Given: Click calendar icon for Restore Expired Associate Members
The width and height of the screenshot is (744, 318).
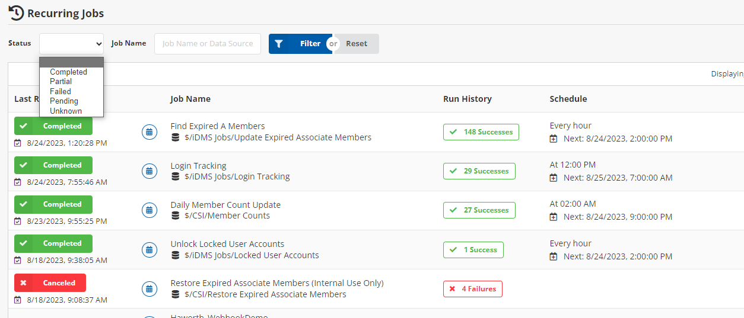Looking at the screenshot, I should click(x=150, y=288).
